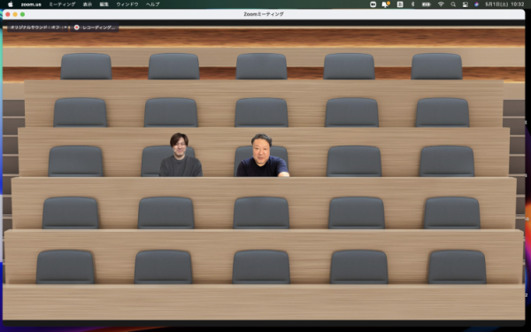Screen dimensions: 531x332
Task: Check the battery status icon
Action: coord(426,4)
